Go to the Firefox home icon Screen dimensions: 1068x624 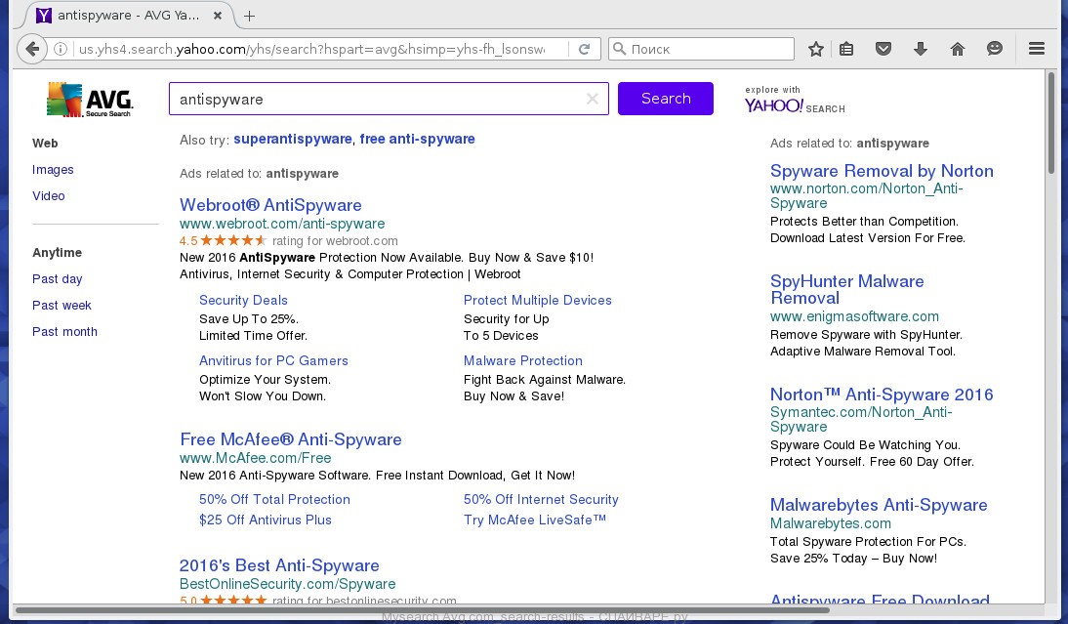click(x=958, y=49)
